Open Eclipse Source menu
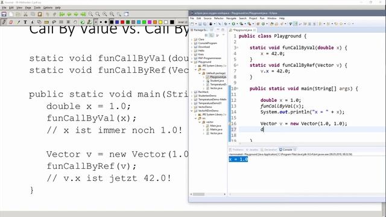 tap(207, 19)
